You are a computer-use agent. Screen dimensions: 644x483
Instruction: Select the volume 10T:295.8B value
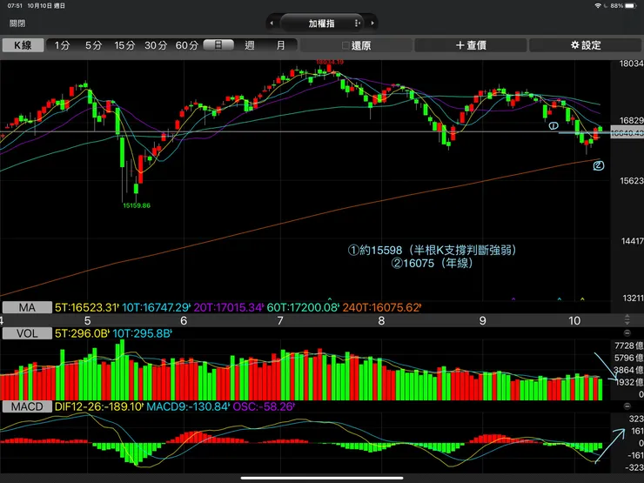click(x=142, y=333)
